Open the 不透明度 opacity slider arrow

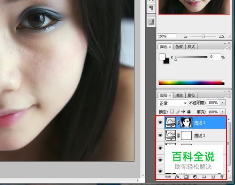point(222,103)
